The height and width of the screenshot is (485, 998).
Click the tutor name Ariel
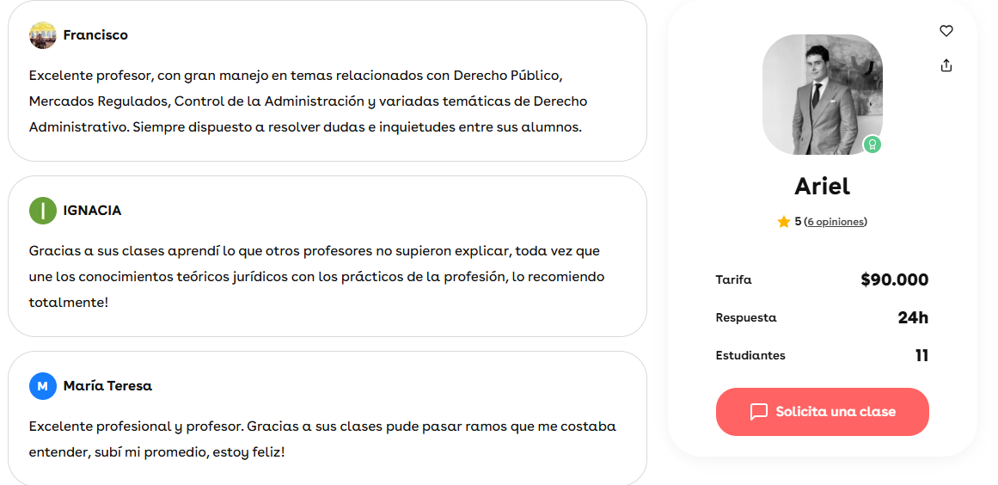[x=823, y=186]
